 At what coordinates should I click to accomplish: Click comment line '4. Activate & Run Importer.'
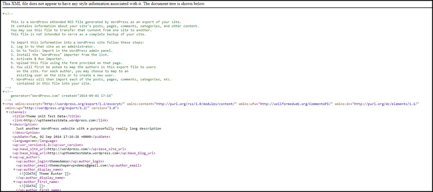pyautogui.click(x=38, y=59)
